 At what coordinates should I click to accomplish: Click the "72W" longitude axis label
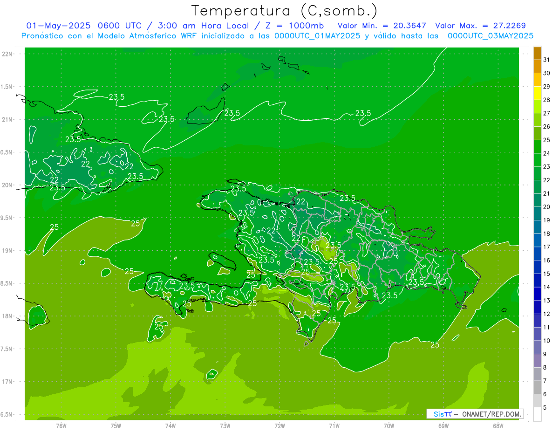point(279,425)
